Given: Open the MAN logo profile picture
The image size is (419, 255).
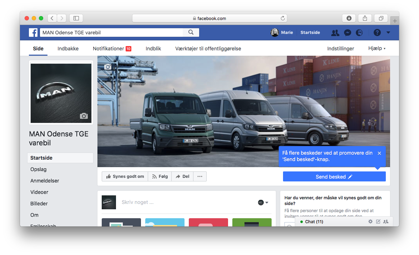Looking at the screenshot, I should pos(61,93).
